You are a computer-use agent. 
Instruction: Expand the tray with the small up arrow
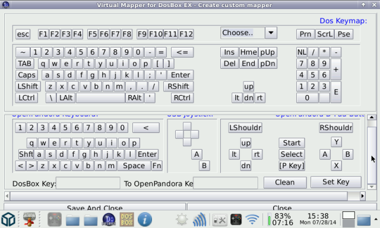376,219
